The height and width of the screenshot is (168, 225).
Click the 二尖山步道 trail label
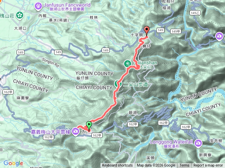pos(136,84)
